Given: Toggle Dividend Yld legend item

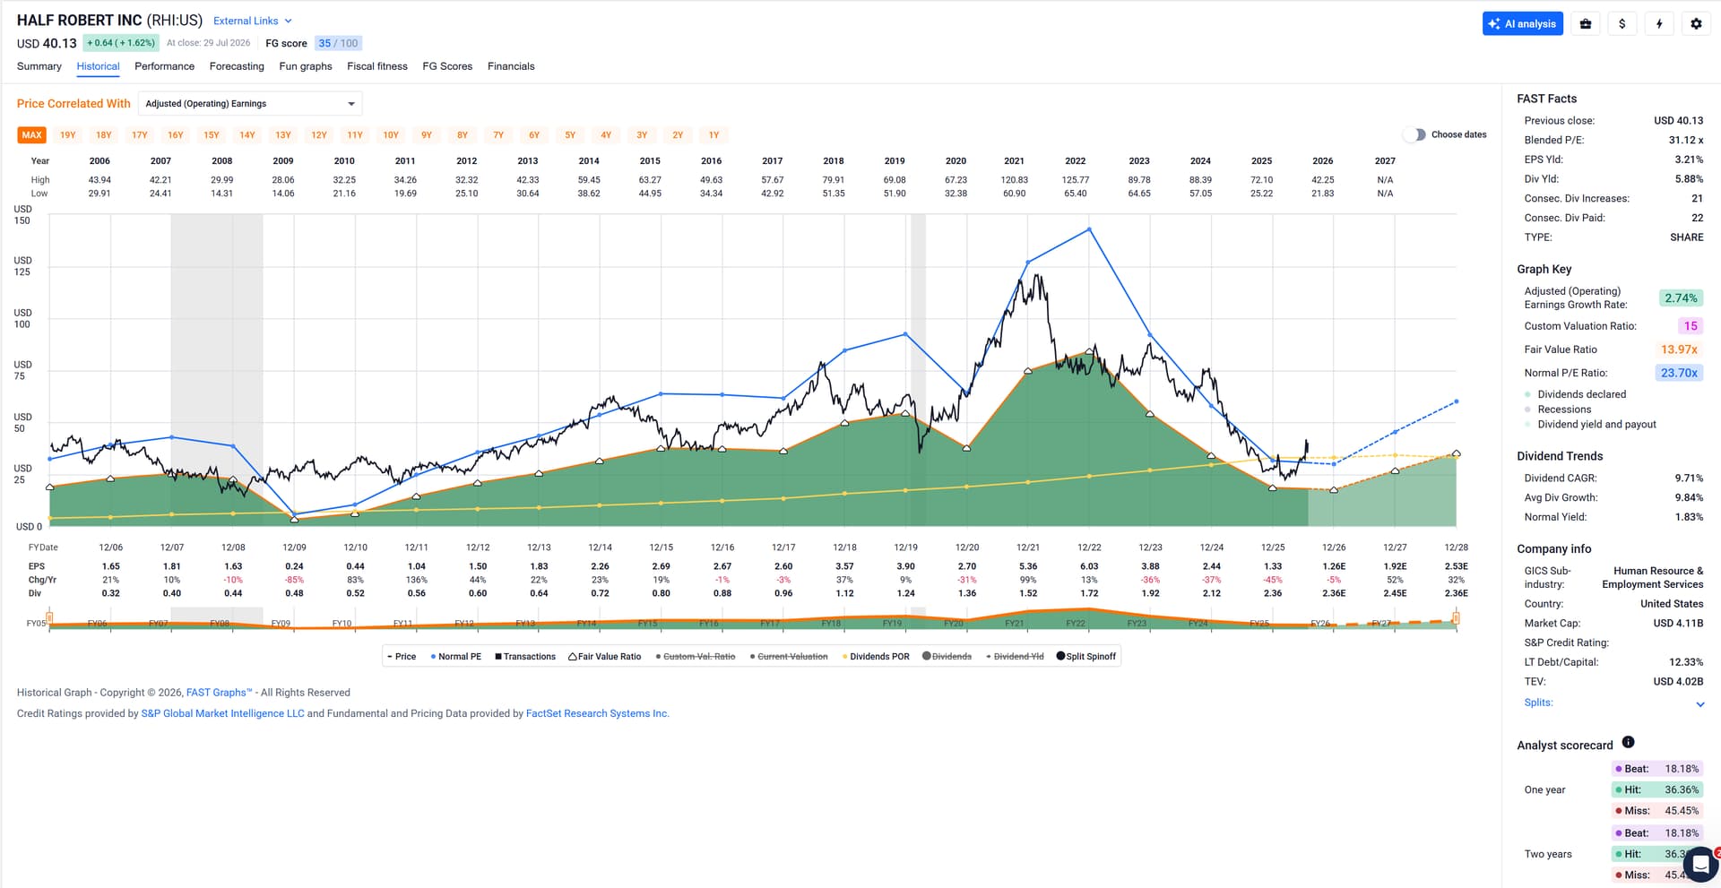Looking at the screenshot, I should pyautogui.click(x=1015, y=657).
